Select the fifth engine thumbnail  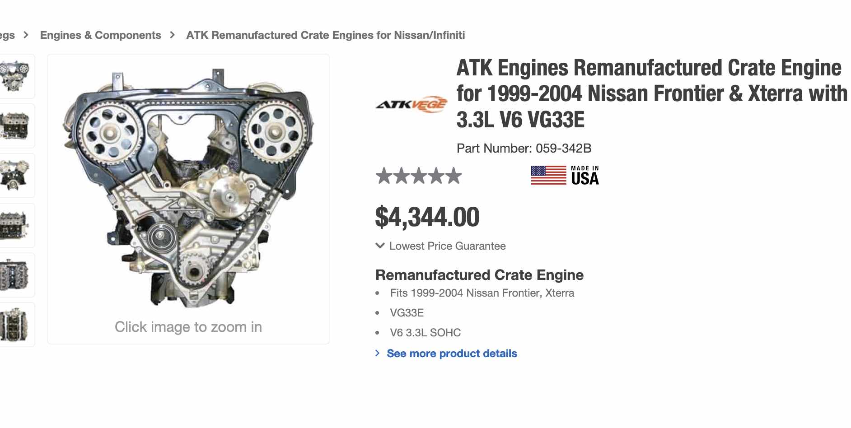pos(15,275)
